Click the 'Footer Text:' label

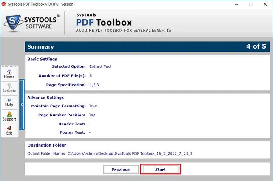tap(72, 132)
